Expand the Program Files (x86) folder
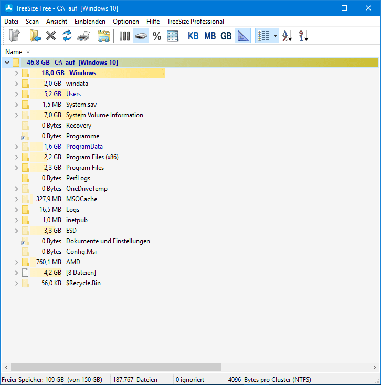381x385 pixels. [x=16, y=157]
